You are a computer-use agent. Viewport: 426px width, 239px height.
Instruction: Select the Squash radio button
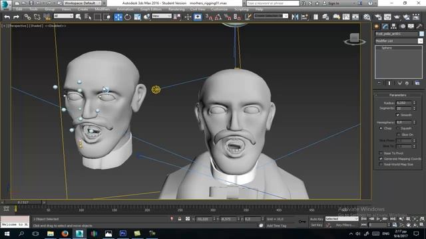pyautogui.click(x=398, y=128)
